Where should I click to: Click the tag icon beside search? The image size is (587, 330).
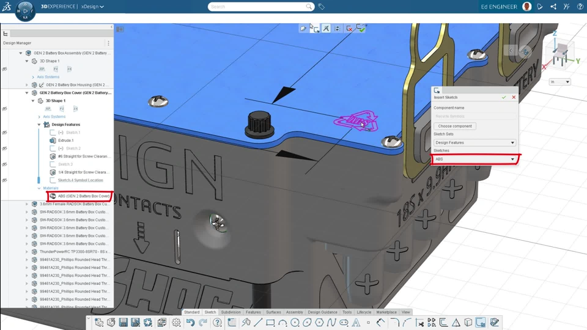point(321,7)
